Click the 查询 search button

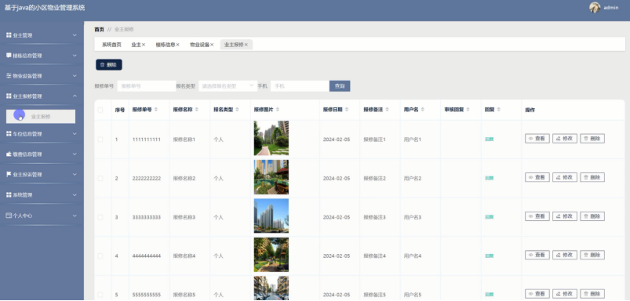(x=340, y=86)
